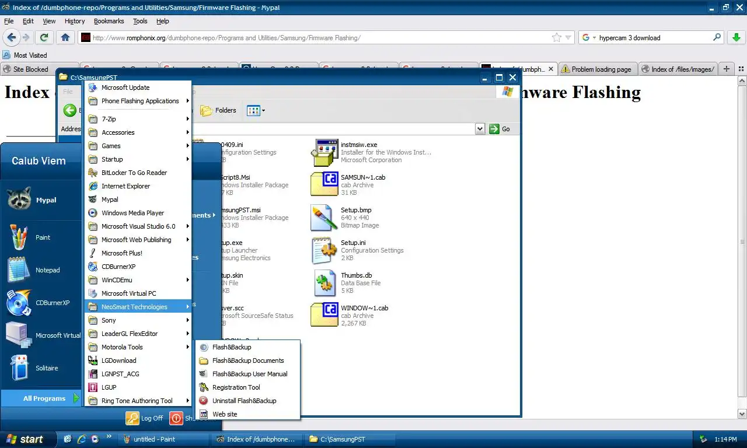Open downloads arrow button in Mypal
The image size is (747, 448).
pos(736,37)
